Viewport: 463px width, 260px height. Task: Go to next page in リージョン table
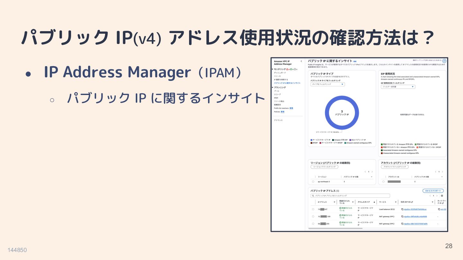[372, 172]
